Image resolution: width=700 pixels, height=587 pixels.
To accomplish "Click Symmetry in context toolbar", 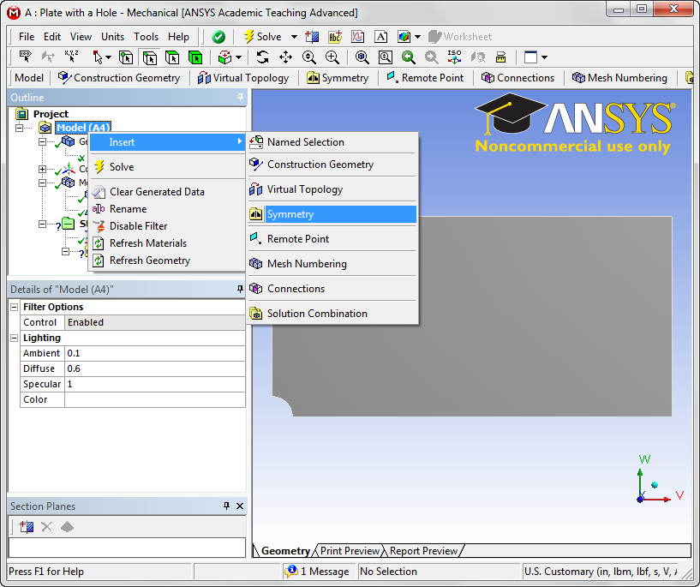I will 338,78.
